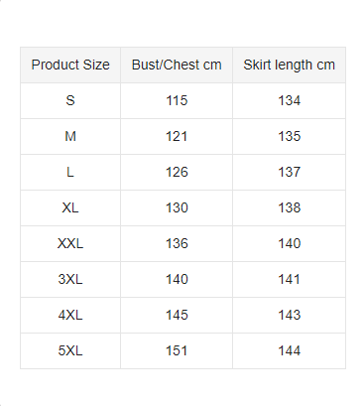Click the Product Size column header

coord(70,65)
